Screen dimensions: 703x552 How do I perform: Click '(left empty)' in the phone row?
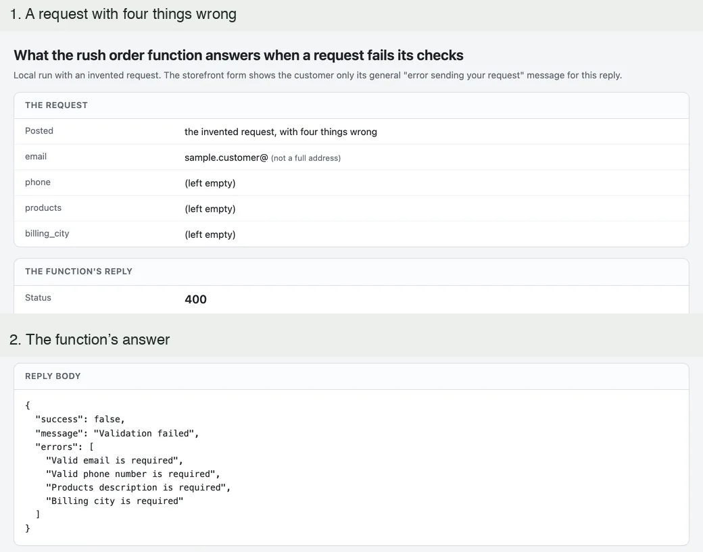[x=210, y=183]
